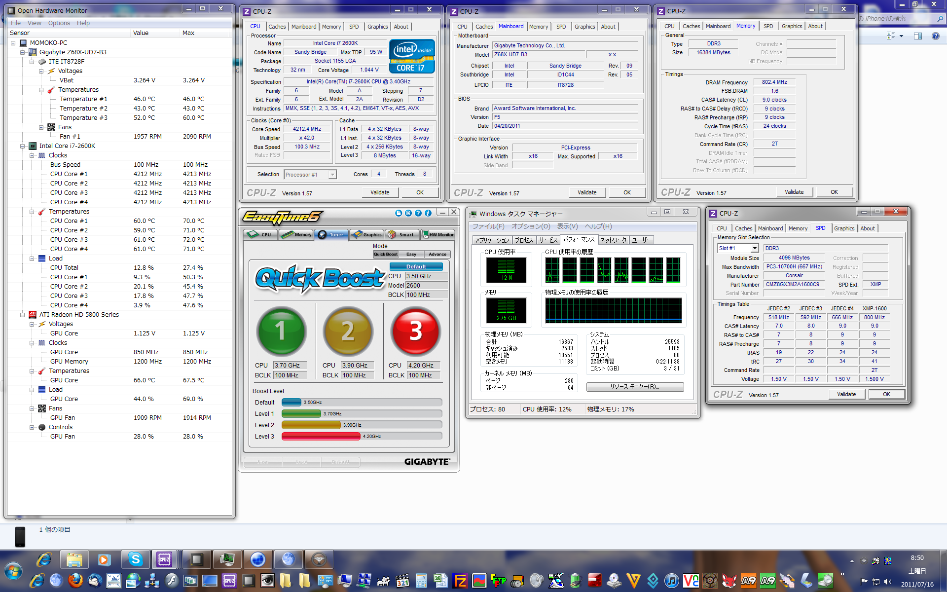Click the help question mark icon in EasyTune6
This screenshot has height=592, width=947.
click(418, 213)
